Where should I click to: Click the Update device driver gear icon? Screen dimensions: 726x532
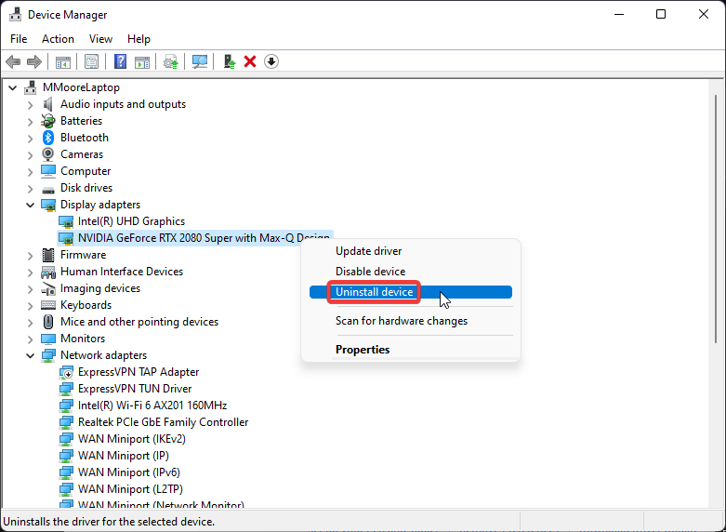171,61
